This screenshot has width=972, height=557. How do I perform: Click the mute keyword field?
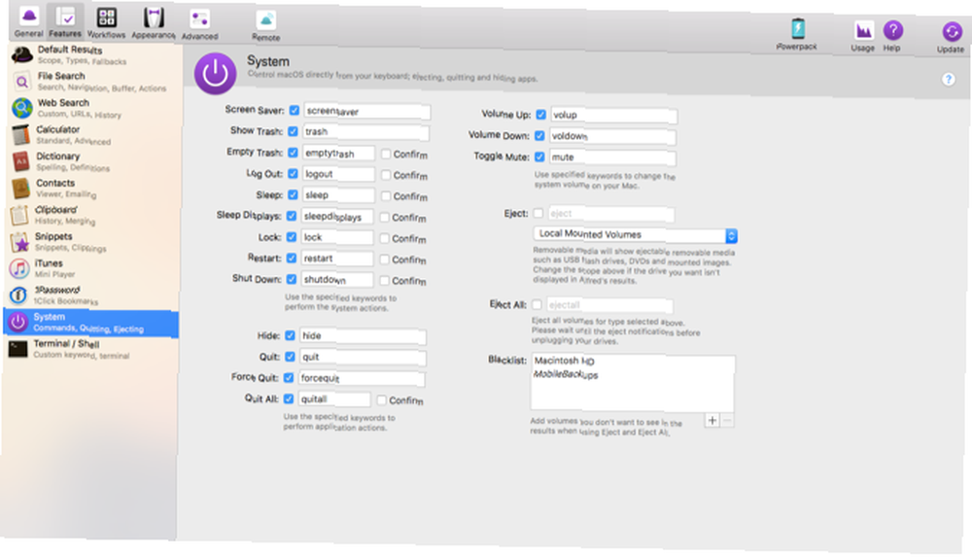[611, 157]
